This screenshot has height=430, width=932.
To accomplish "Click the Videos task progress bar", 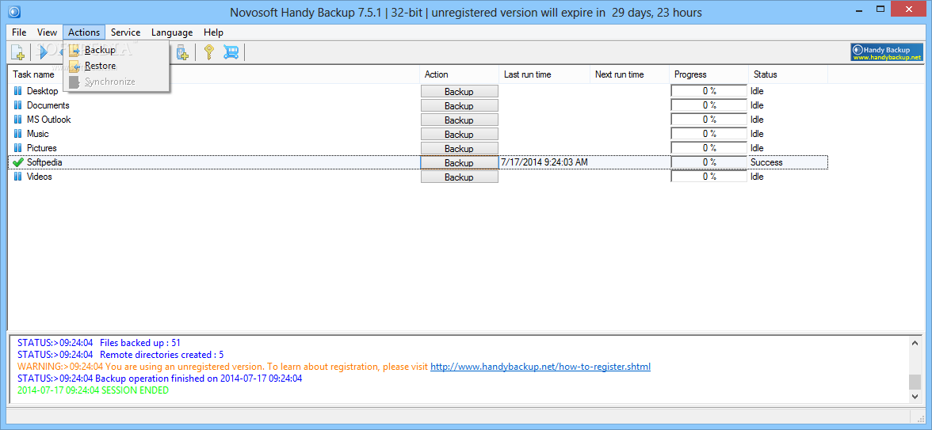I will coord(709,177).
